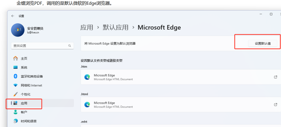Open 个性化 settings category

point(43,94)
